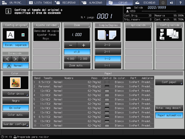Viewport: 185px width, 139px height.
Task: Switch to ESCANEAR tab
Action: point(146,3)
